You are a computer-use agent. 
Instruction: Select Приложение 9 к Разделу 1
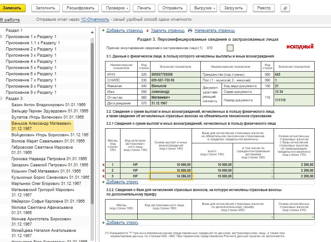[x=31, y=92]
